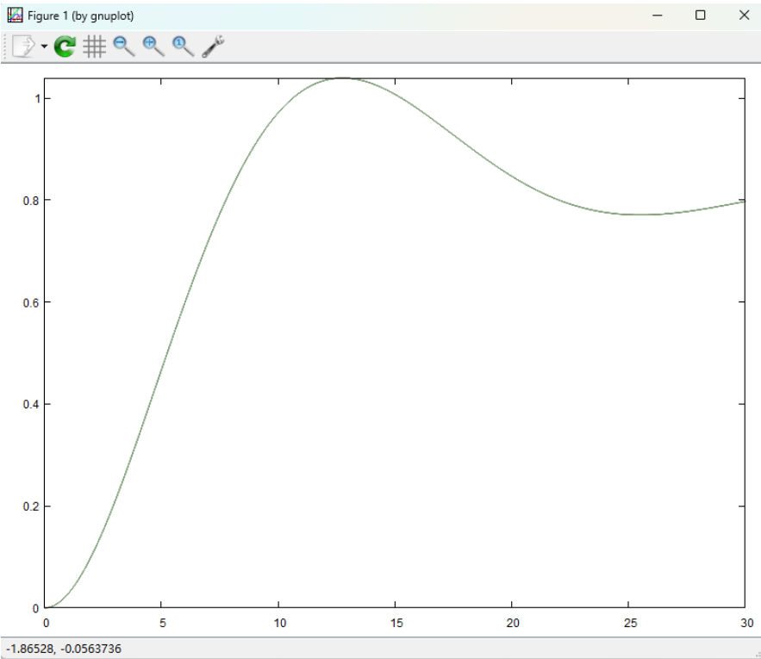The image size is (761, 659).
Task: Maximize the Figure 1 window
Action: coord(701,15)
